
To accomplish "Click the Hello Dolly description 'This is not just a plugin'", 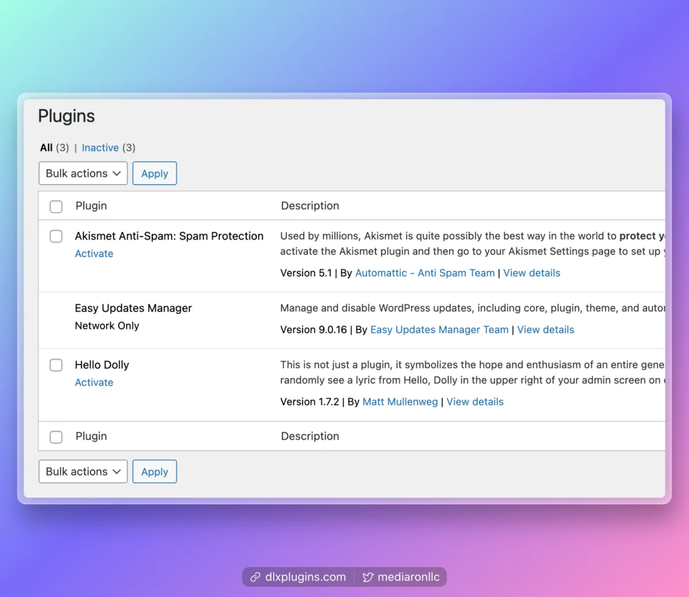I will [473, 372].
